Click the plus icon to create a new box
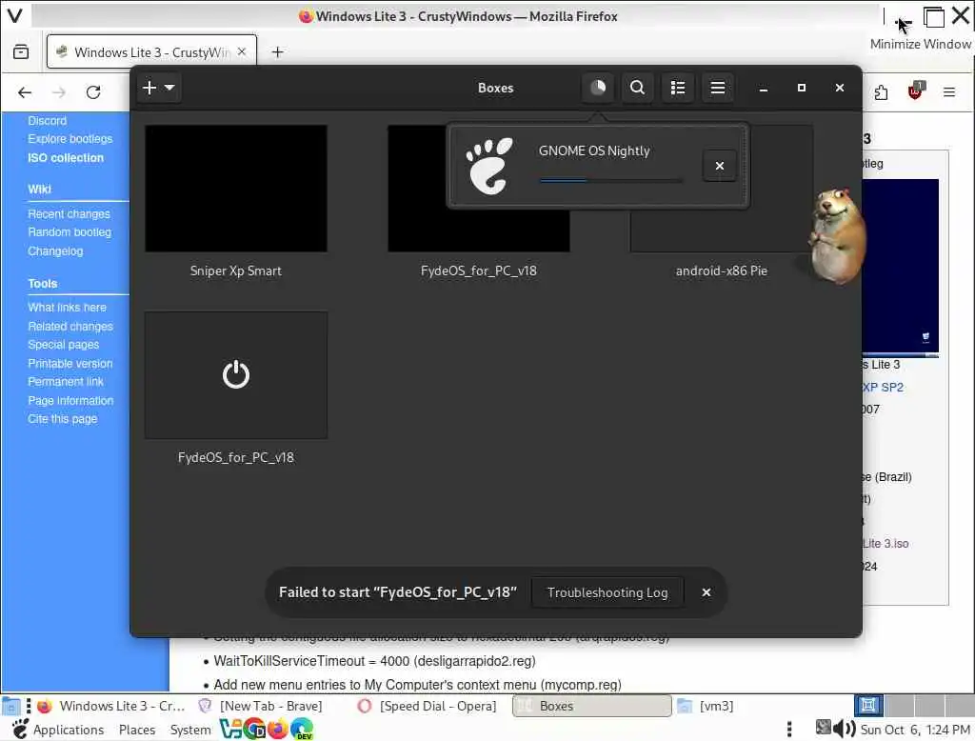The image size is (975, 741). click(149, 88)
